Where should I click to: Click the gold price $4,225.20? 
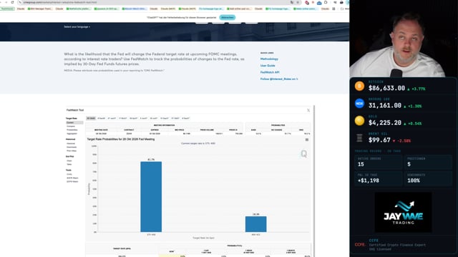385,123
